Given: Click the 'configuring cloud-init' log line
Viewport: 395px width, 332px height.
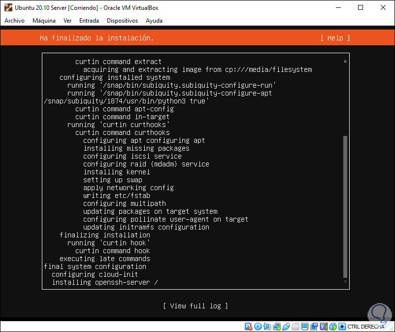Looking at the screenshot, I should (95, 274).
